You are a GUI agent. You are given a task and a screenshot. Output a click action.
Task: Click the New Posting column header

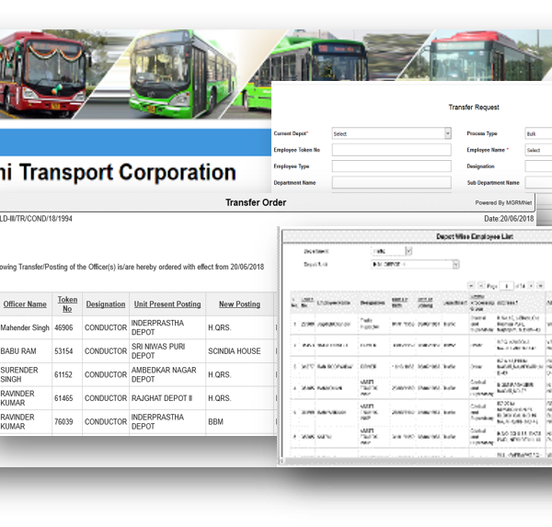(239, 304)
